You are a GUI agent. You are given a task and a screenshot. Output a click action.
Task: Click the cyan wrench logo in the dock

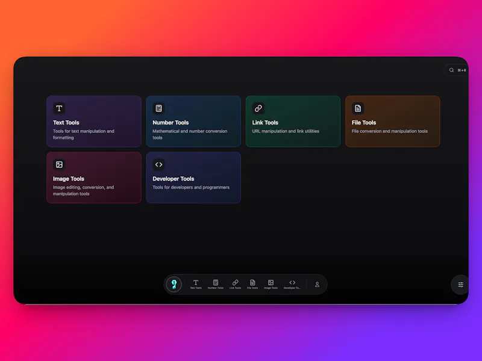pyautogui.click(x=174, y=284)
